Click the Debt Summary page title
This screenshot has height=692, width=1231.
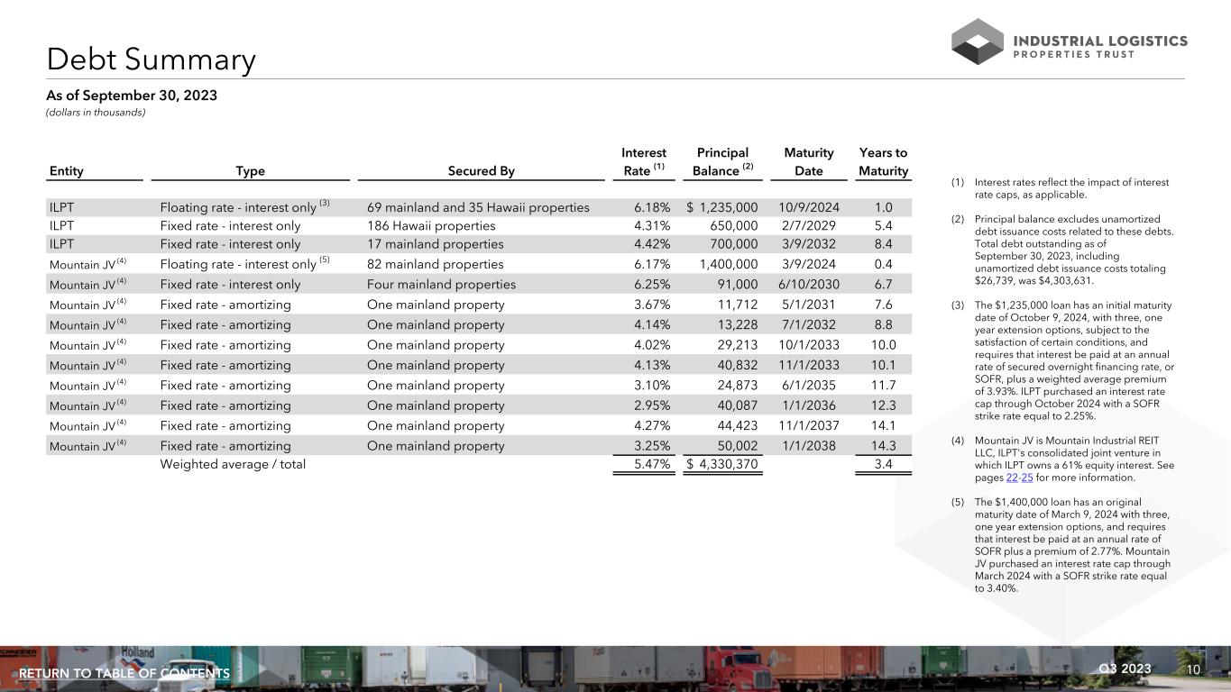tap(152, 60)
